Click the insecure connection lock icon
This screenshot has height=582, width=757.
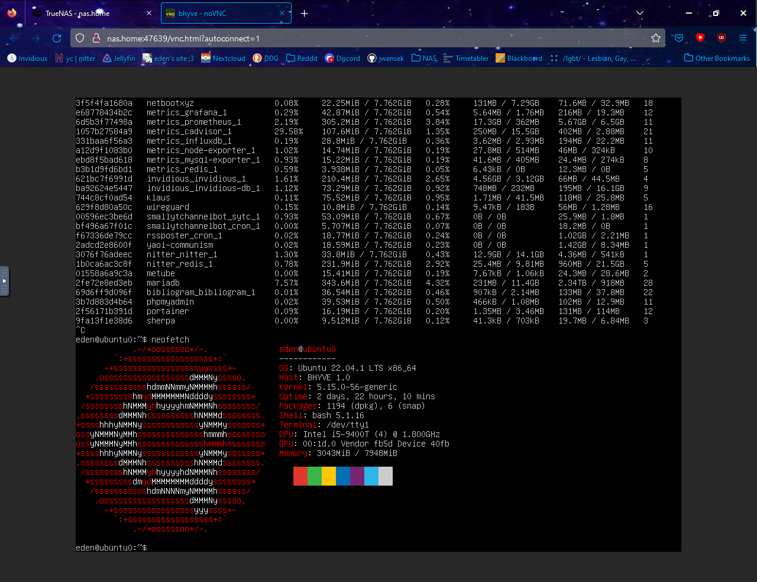pyautogui.click(x=96, y=38)
